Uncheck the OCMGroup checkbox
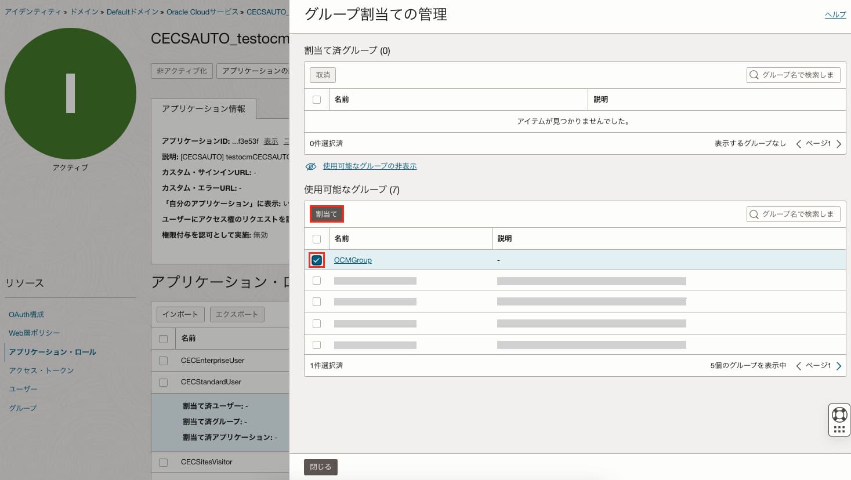The width and height of the screenshot is (851, 480). (317, 260)
